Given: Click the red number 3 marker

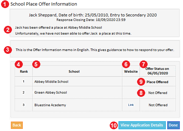Looking at the screenshot, I should [x=8, y=50].
